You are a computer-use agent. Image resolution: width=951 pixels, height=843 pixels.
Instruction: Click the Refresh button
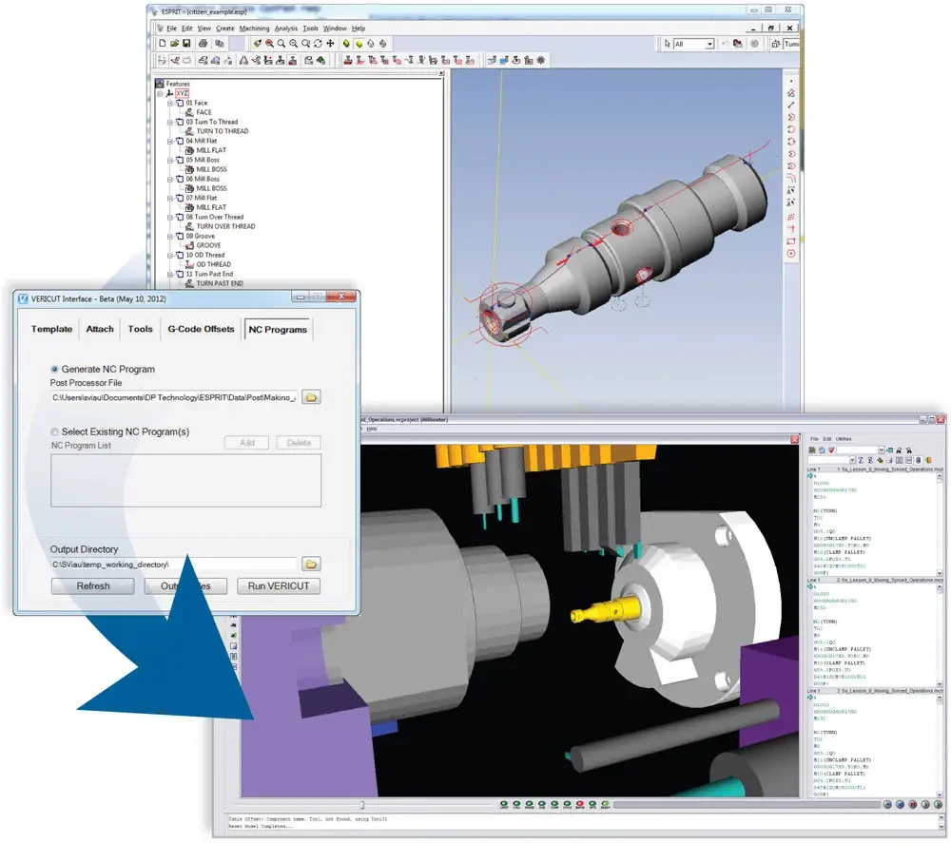pyautogui.click(x=93, y=586)
